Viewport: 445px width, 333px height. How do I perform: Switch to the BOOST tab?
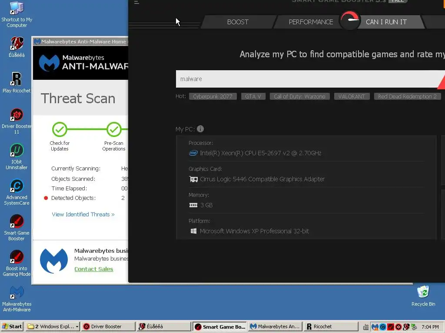point(238,22)
